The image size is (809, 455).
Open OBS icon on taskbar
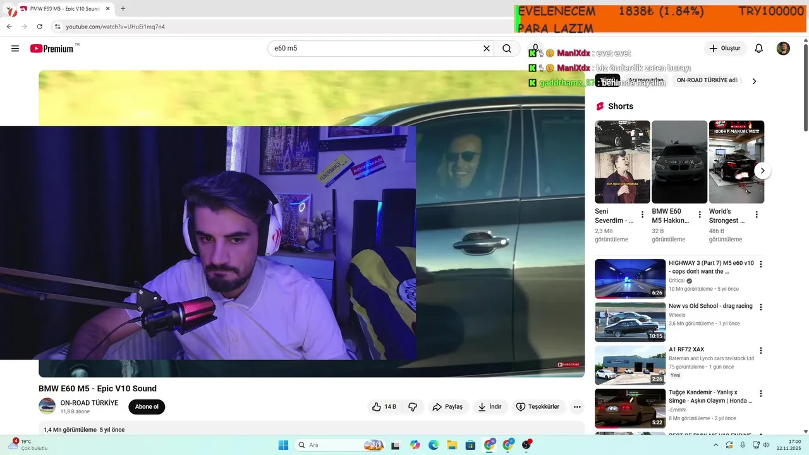pos(526,445)
